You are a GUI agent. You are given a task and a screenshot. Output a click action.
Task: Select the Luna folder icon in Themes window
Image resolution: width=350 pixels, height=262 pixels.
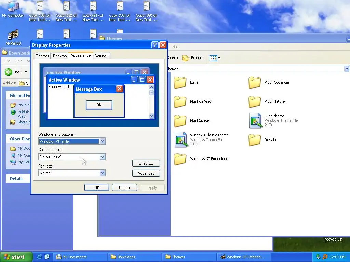[180, 83]
